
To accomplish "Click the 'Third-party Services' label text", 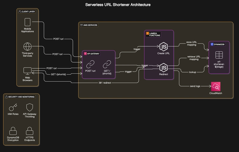I will tap(27, 55).
